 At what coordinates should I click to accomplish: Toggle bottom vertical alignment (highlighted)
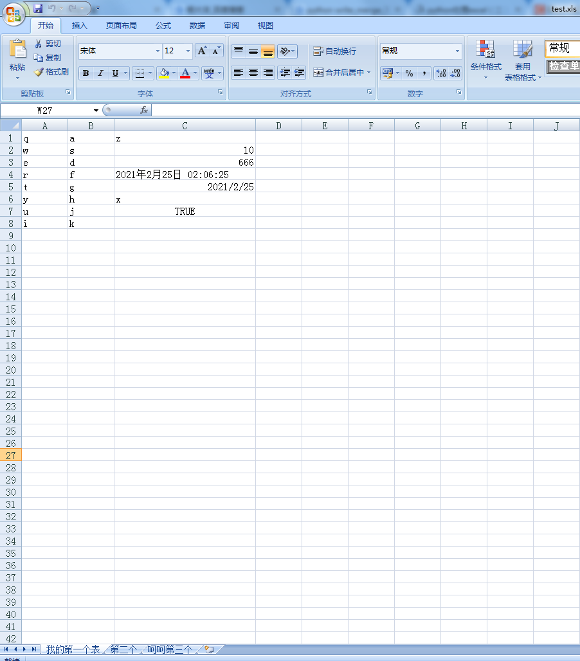(268, 51)
